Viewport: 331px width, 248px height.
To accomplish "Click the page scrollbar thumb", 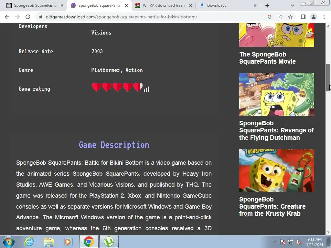I will (328, 77).
